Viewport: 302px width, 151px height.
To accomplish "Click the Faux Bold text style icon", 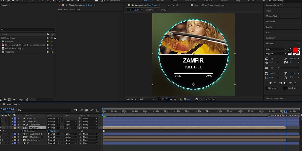I will point(271,83).
